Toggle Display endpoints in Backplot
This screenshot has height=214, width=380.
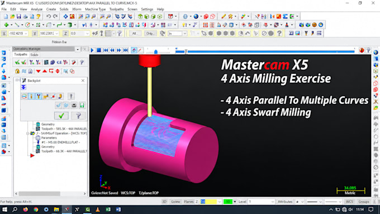[x=53, y=96]
